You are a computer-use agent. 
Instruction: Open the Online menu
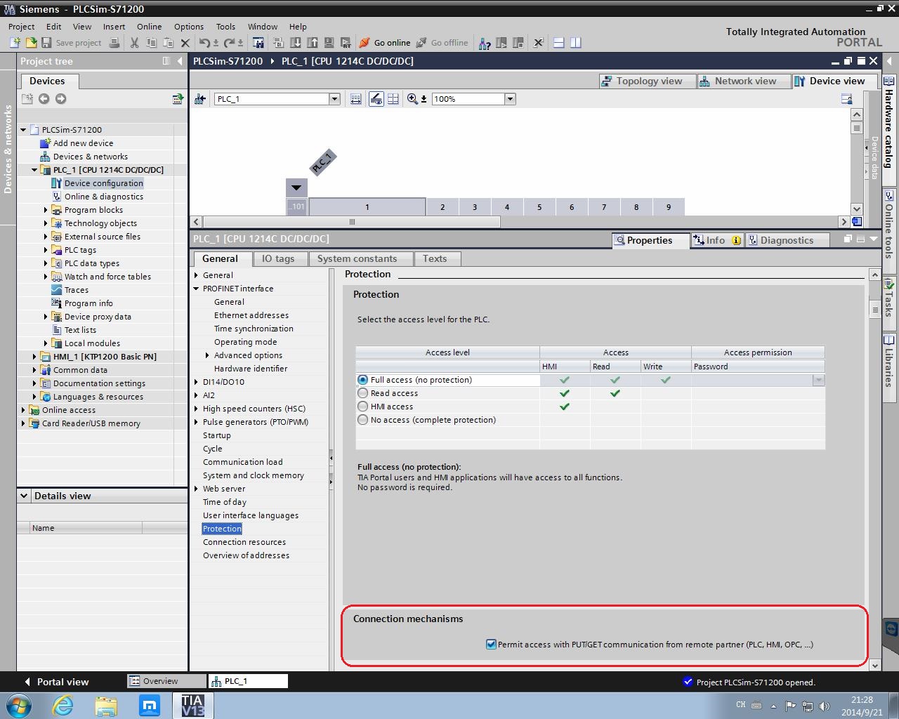pyautogui.click(x=149, y=27)
